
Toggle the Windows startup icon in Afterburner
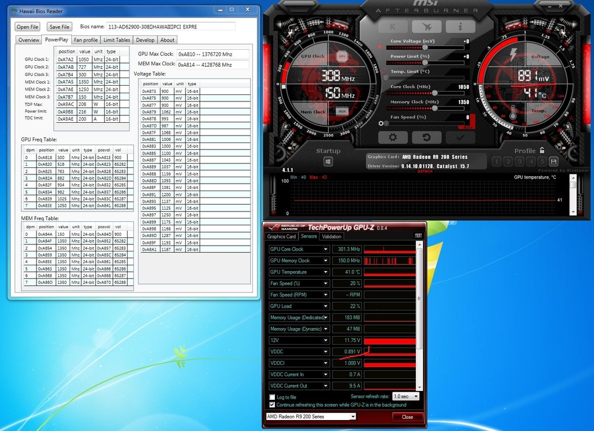click(328, 162)
